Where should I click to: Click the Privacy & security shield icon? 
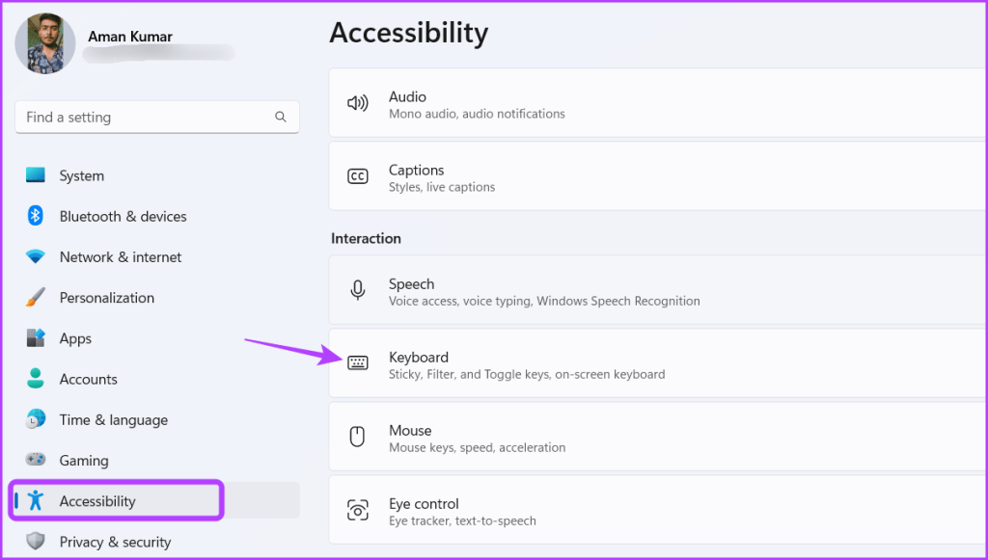(38, 541)
